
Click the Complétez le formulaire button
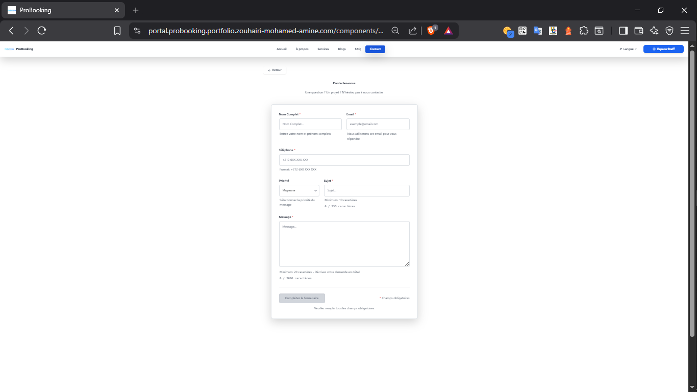[x=302, y=298]
